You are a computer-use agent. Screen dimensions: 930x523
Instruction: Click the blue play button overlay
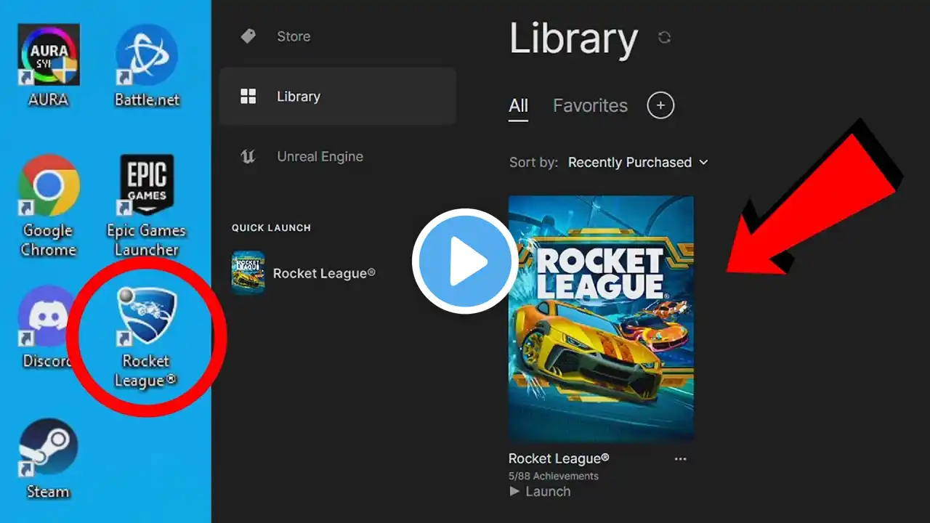[465, 261]
